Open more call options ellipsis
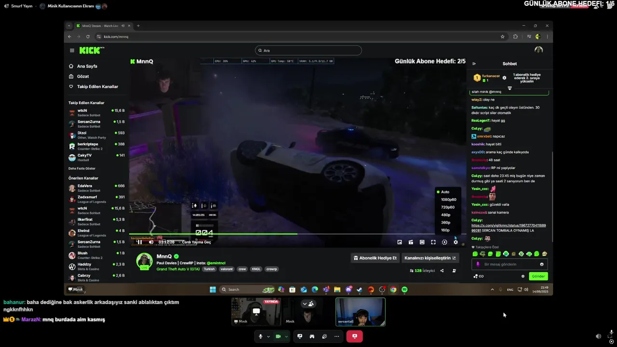Viewport: 617px width, 347px height. click(336, 336)
